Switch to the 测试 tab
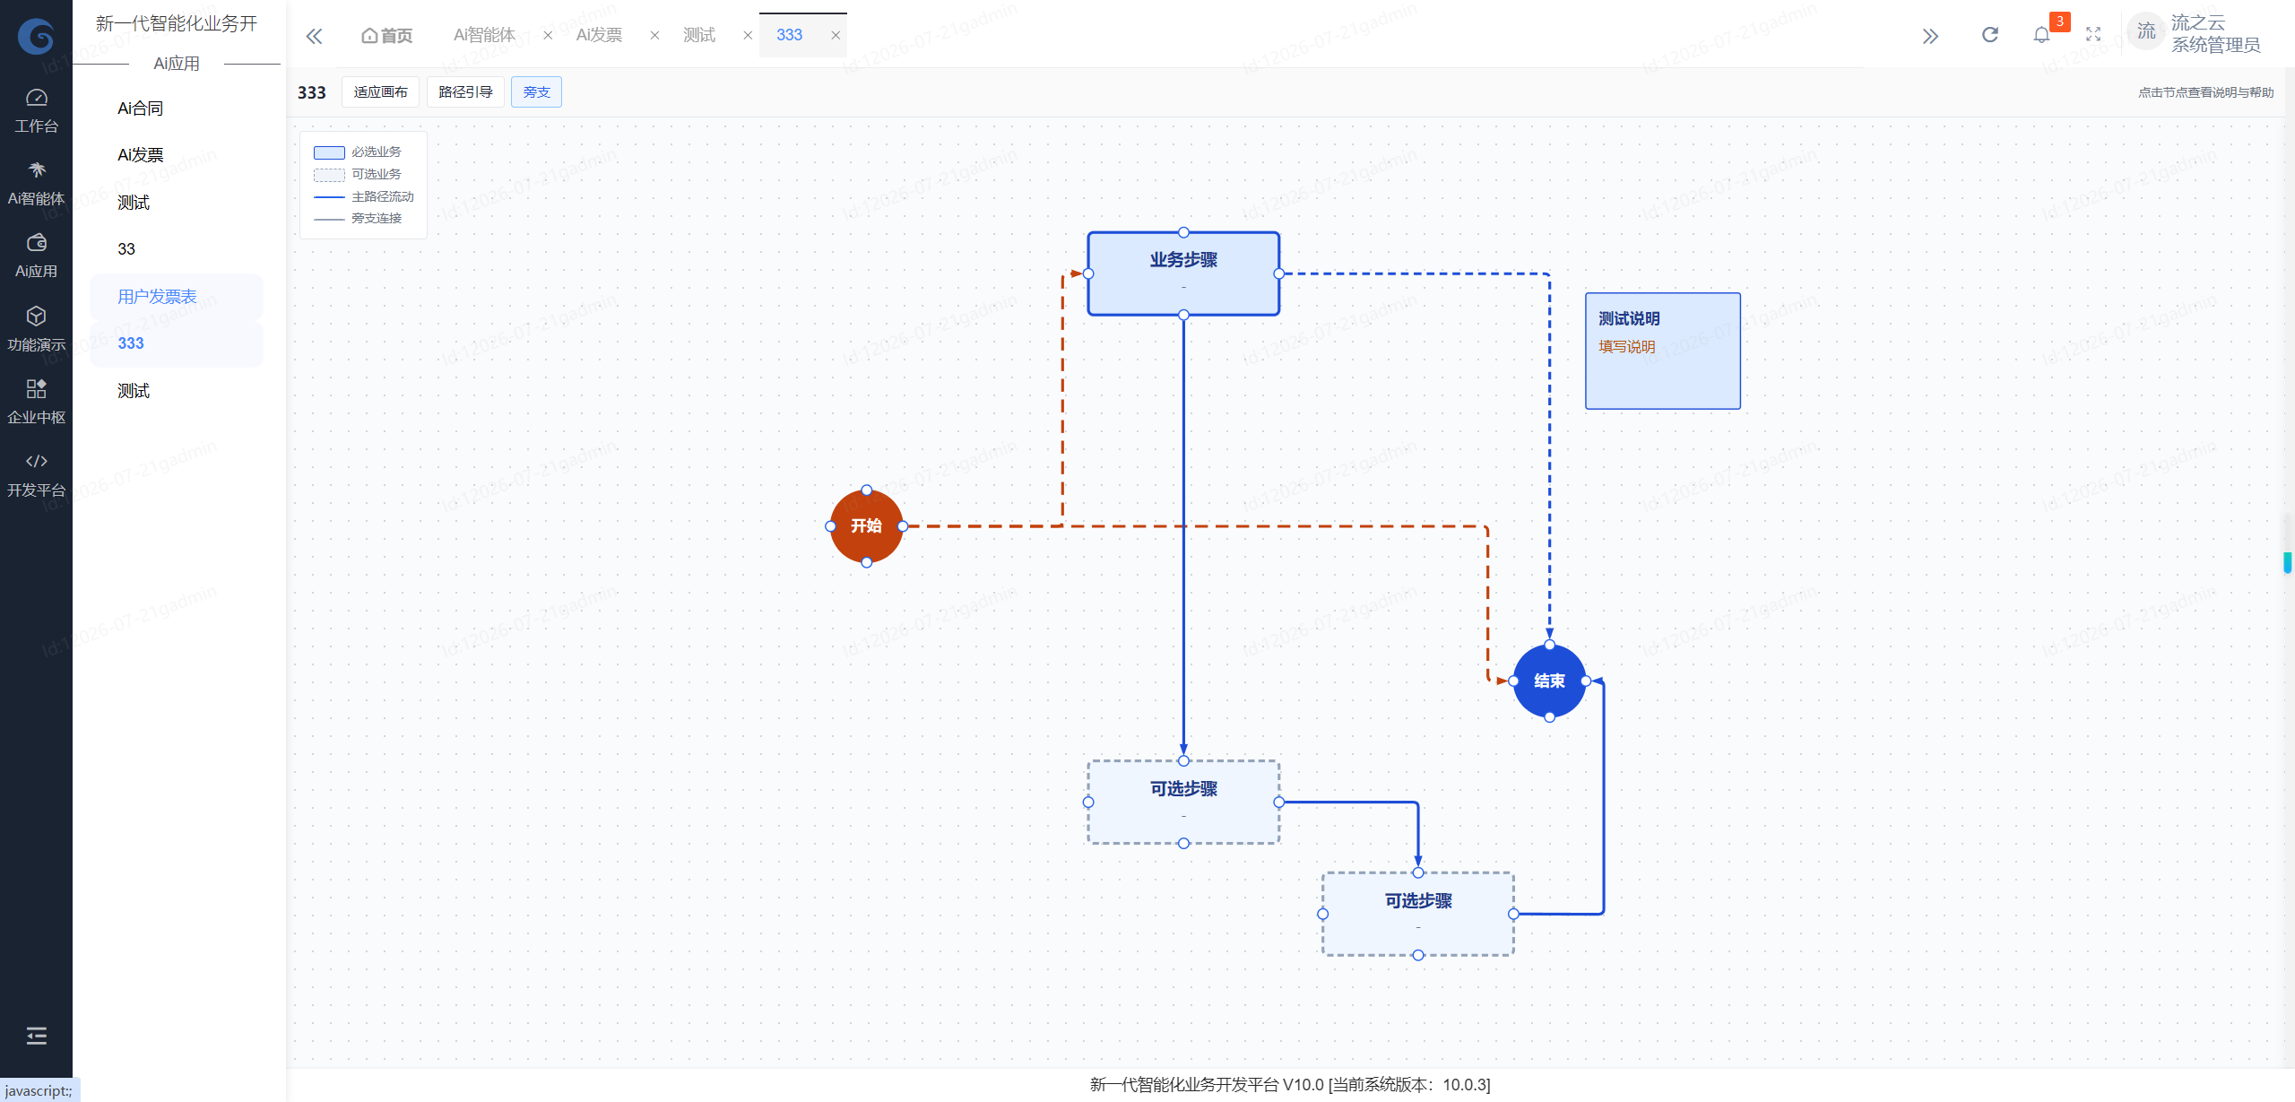Screen dimensions: 2295x1102 (699, 35)
